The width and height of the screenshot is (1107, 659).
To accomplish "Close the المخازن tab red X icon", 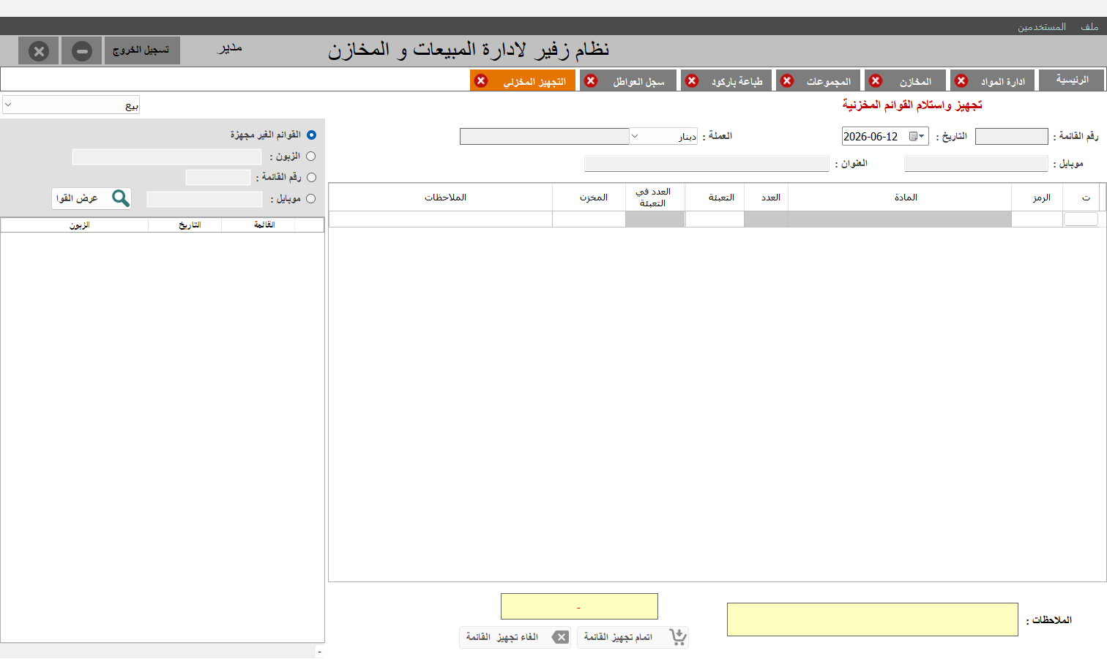I will click(876, 80).
